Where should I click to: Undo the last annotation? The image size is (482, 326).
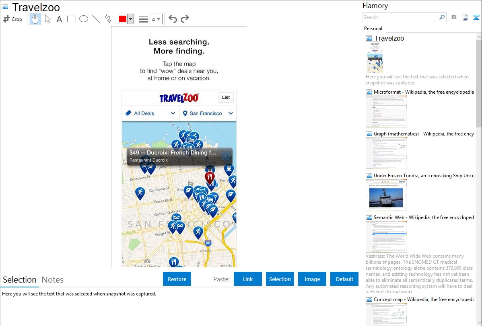click(x=173, y=19)
